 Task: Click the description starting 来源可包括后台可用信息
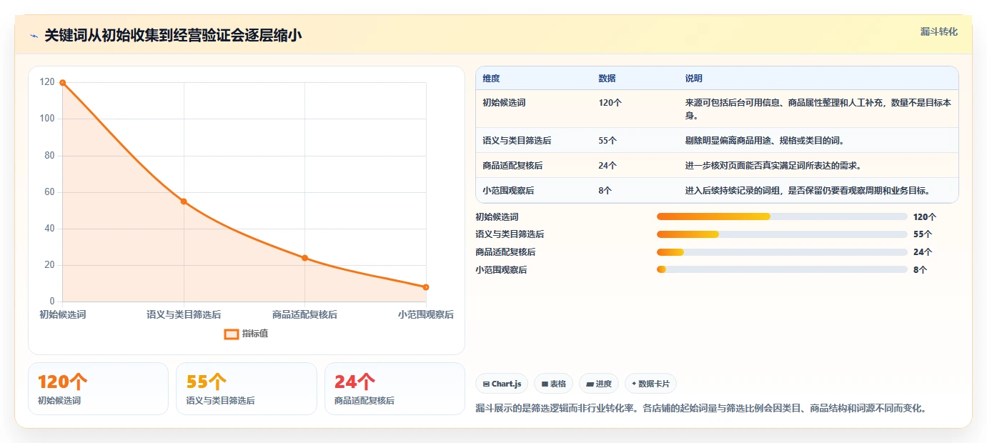818,109
